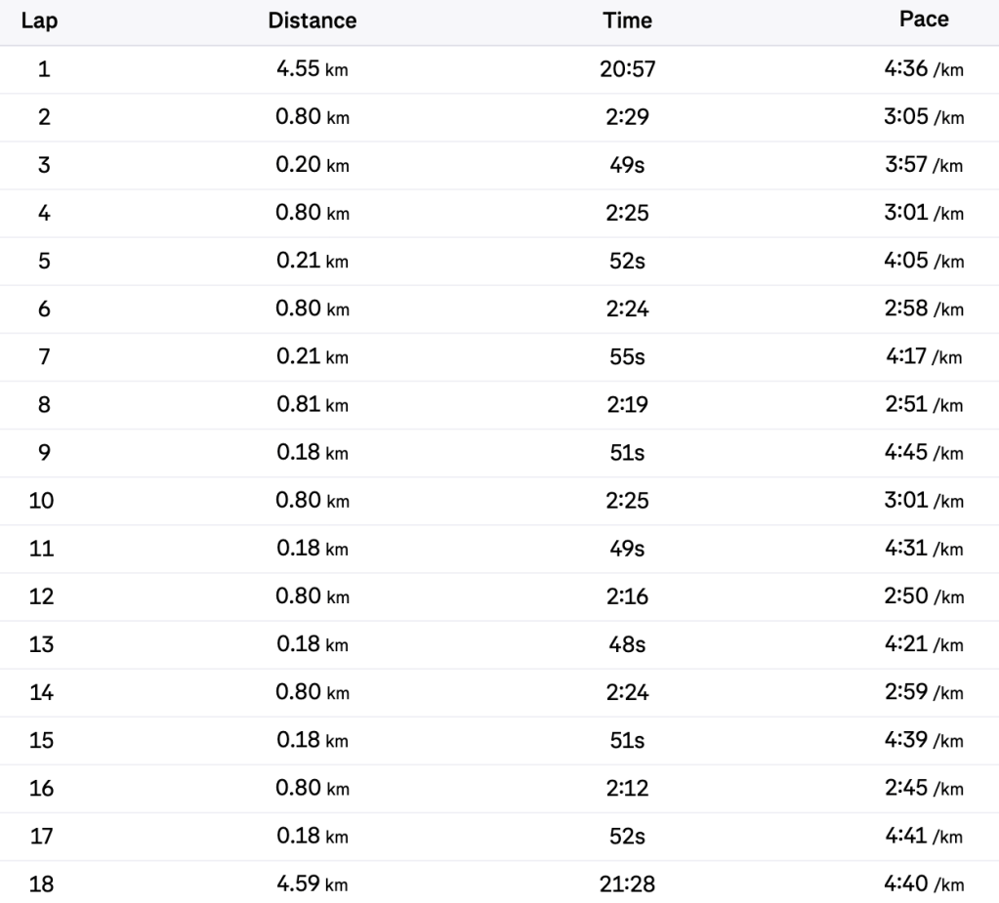Image resolution: width=999 pixels, height=903 pixels.
Task: Click the 20:57 time value
Action: (x=625, y=69)
